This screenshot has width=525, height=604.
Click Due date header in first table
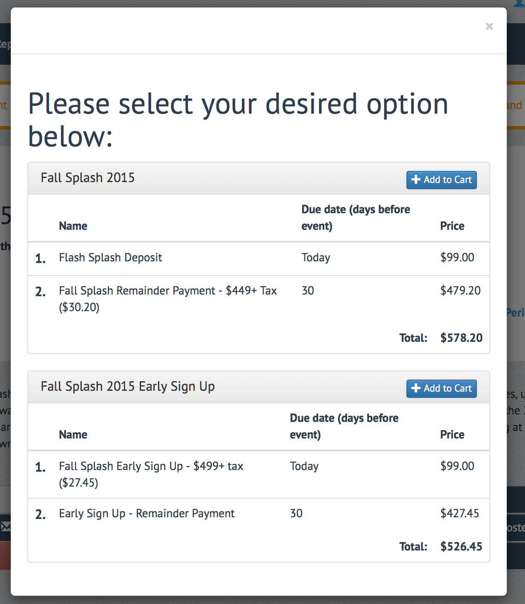pos(355,218)
